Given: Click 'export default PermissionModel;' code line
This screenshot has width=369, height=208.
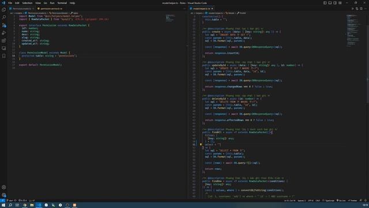Looking at the screenshot, I should [40, 65].
